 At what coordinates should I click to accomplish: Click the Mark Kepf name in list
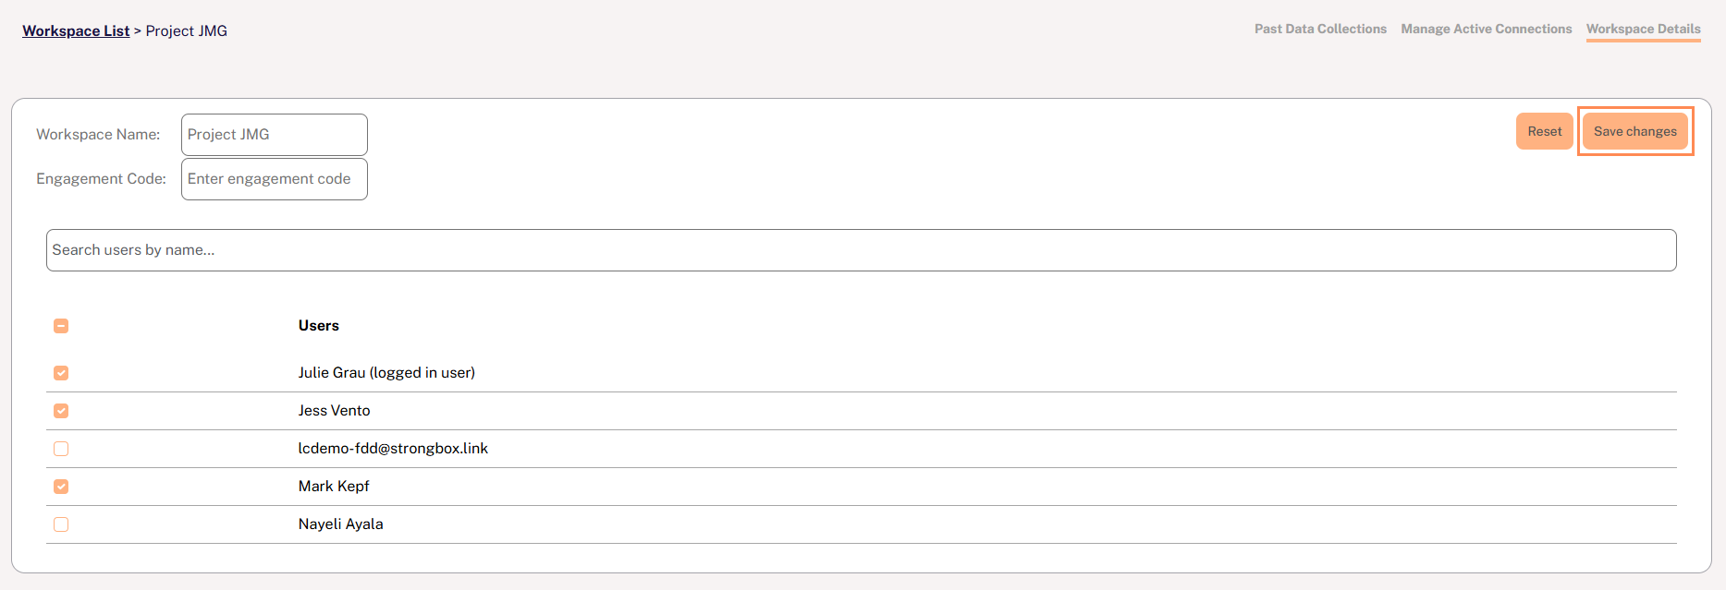333,487
